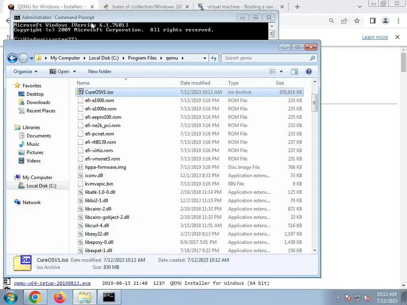407x305 pixels.
Task: Sort by the Type column header
Action: 249,83
